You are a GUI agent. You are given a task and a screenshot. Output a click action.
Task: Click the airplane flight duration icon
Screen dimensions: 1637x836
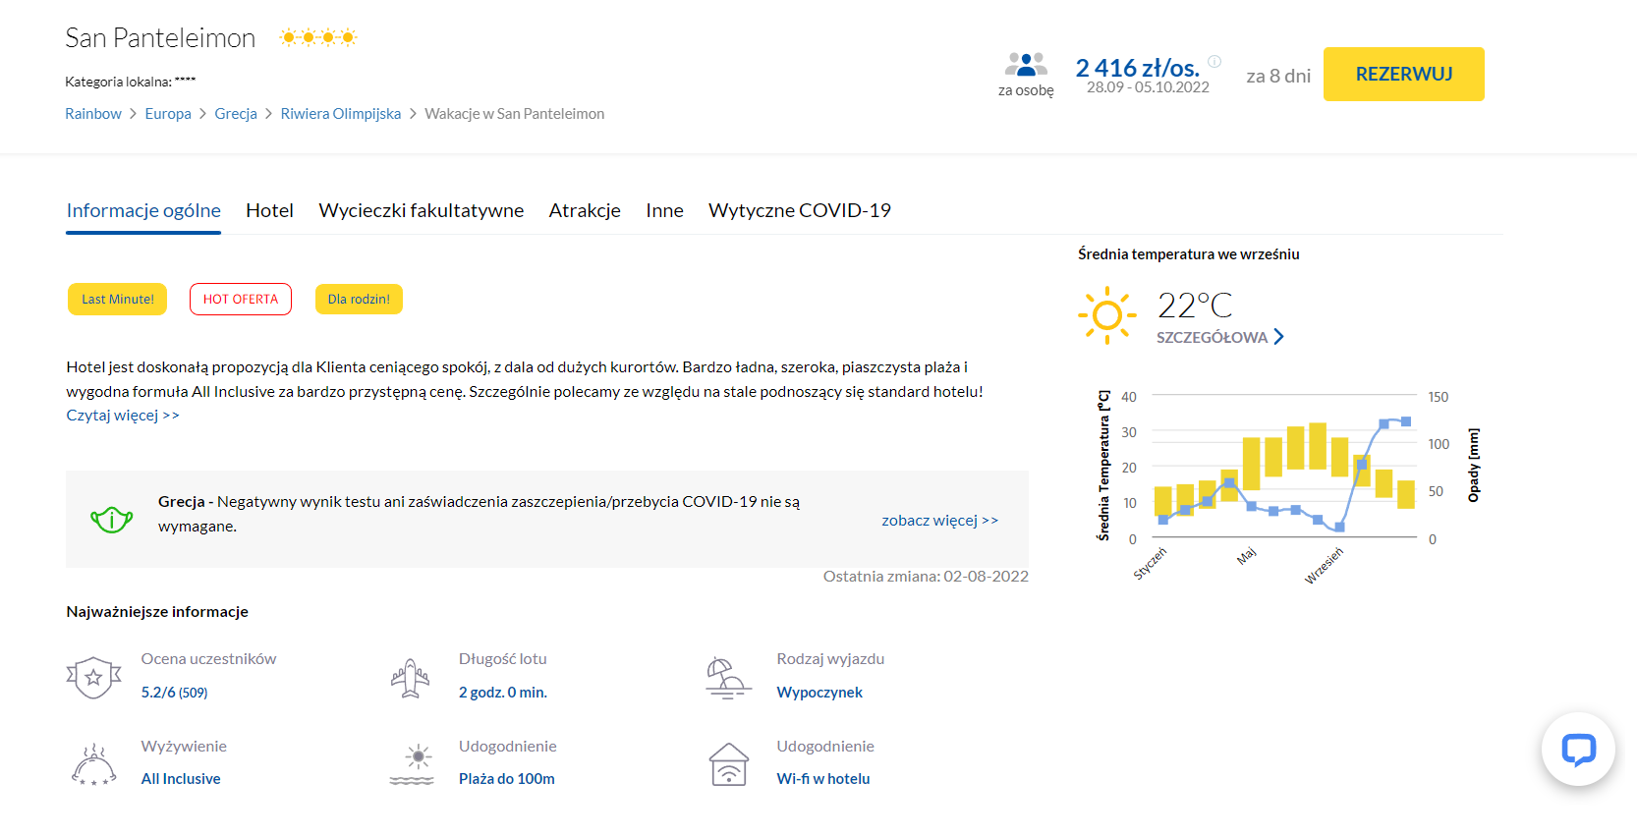pyautogui.click(x=411, y=678)
